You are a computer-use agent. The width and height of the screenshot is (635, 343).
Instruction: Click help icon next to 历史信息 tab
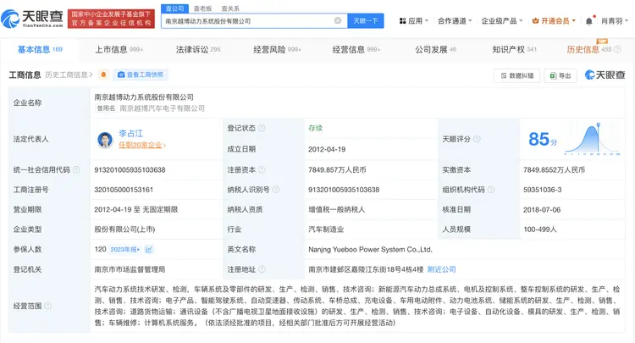pyautogui.click(x=617, y=49)
